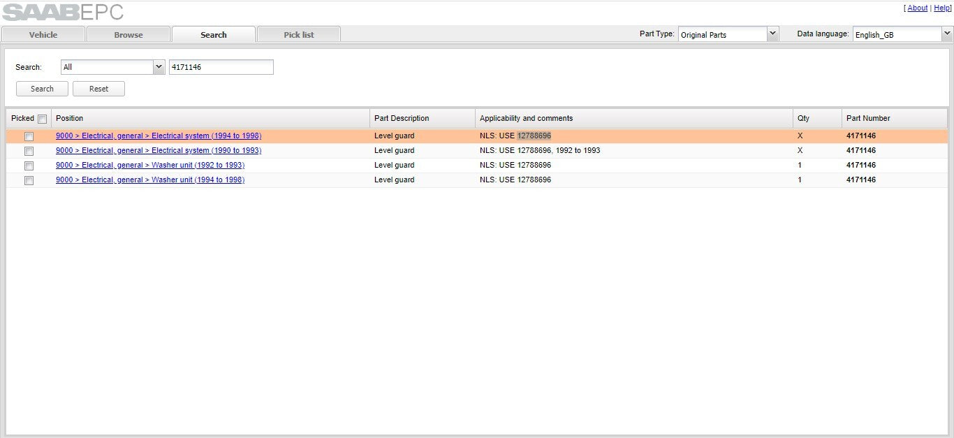
Task: Click part number 4171146 in highlighted first row
Action: pos(861,136)
